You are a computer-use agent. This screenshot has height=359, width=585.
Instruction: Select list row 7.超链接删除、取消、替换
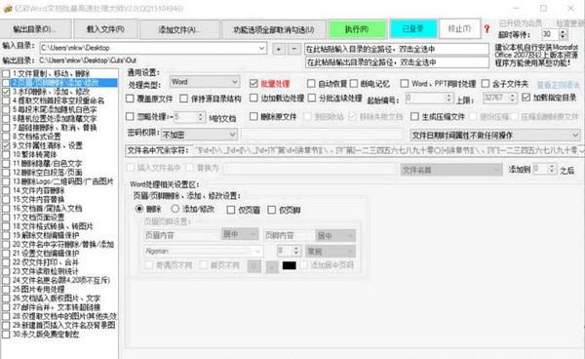click(59, 127)
